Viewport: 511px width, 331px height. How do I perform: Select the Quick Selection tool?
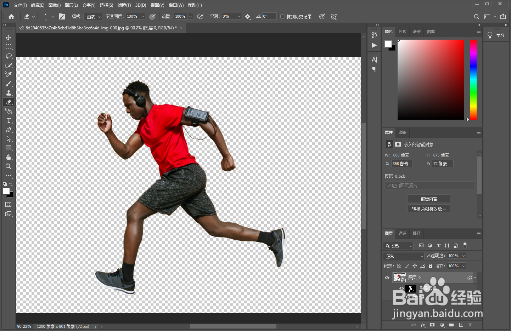[x=9, y=65]
